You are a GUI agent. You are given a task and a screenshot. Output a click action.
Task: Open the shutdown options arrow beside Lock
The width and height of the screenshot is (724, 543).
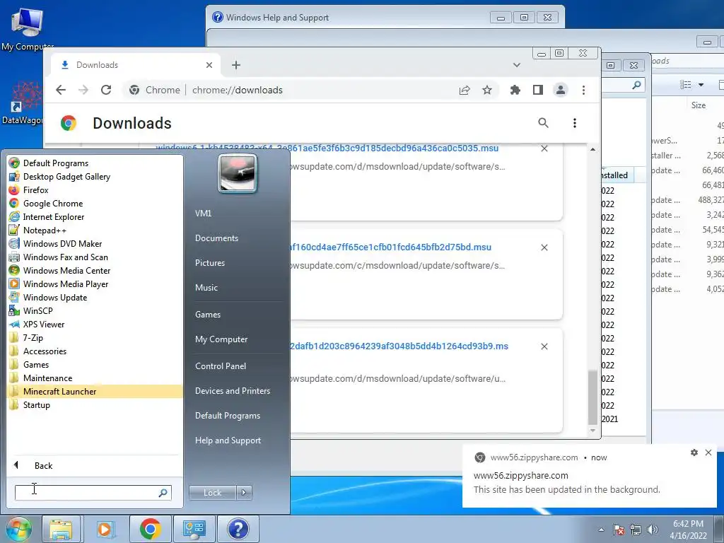point(244,493)
